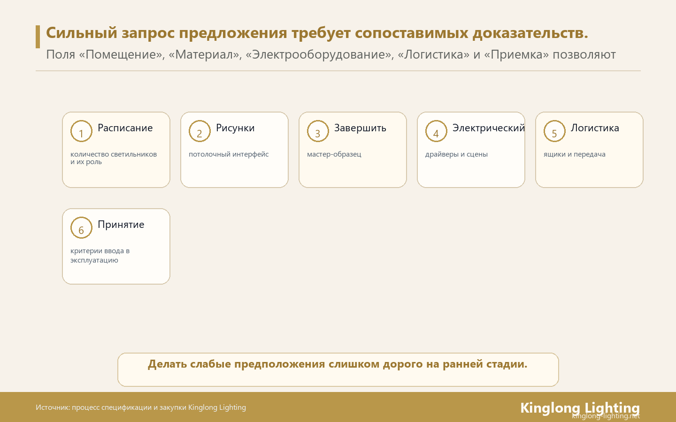Click the number 6 circle icon
Image resolution: width=676 pixels, height=422 pixels.
click(x=81, y=228)
